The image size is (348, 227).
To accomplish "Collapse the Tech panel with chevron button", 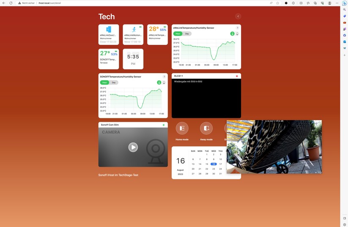I will 238,16.
